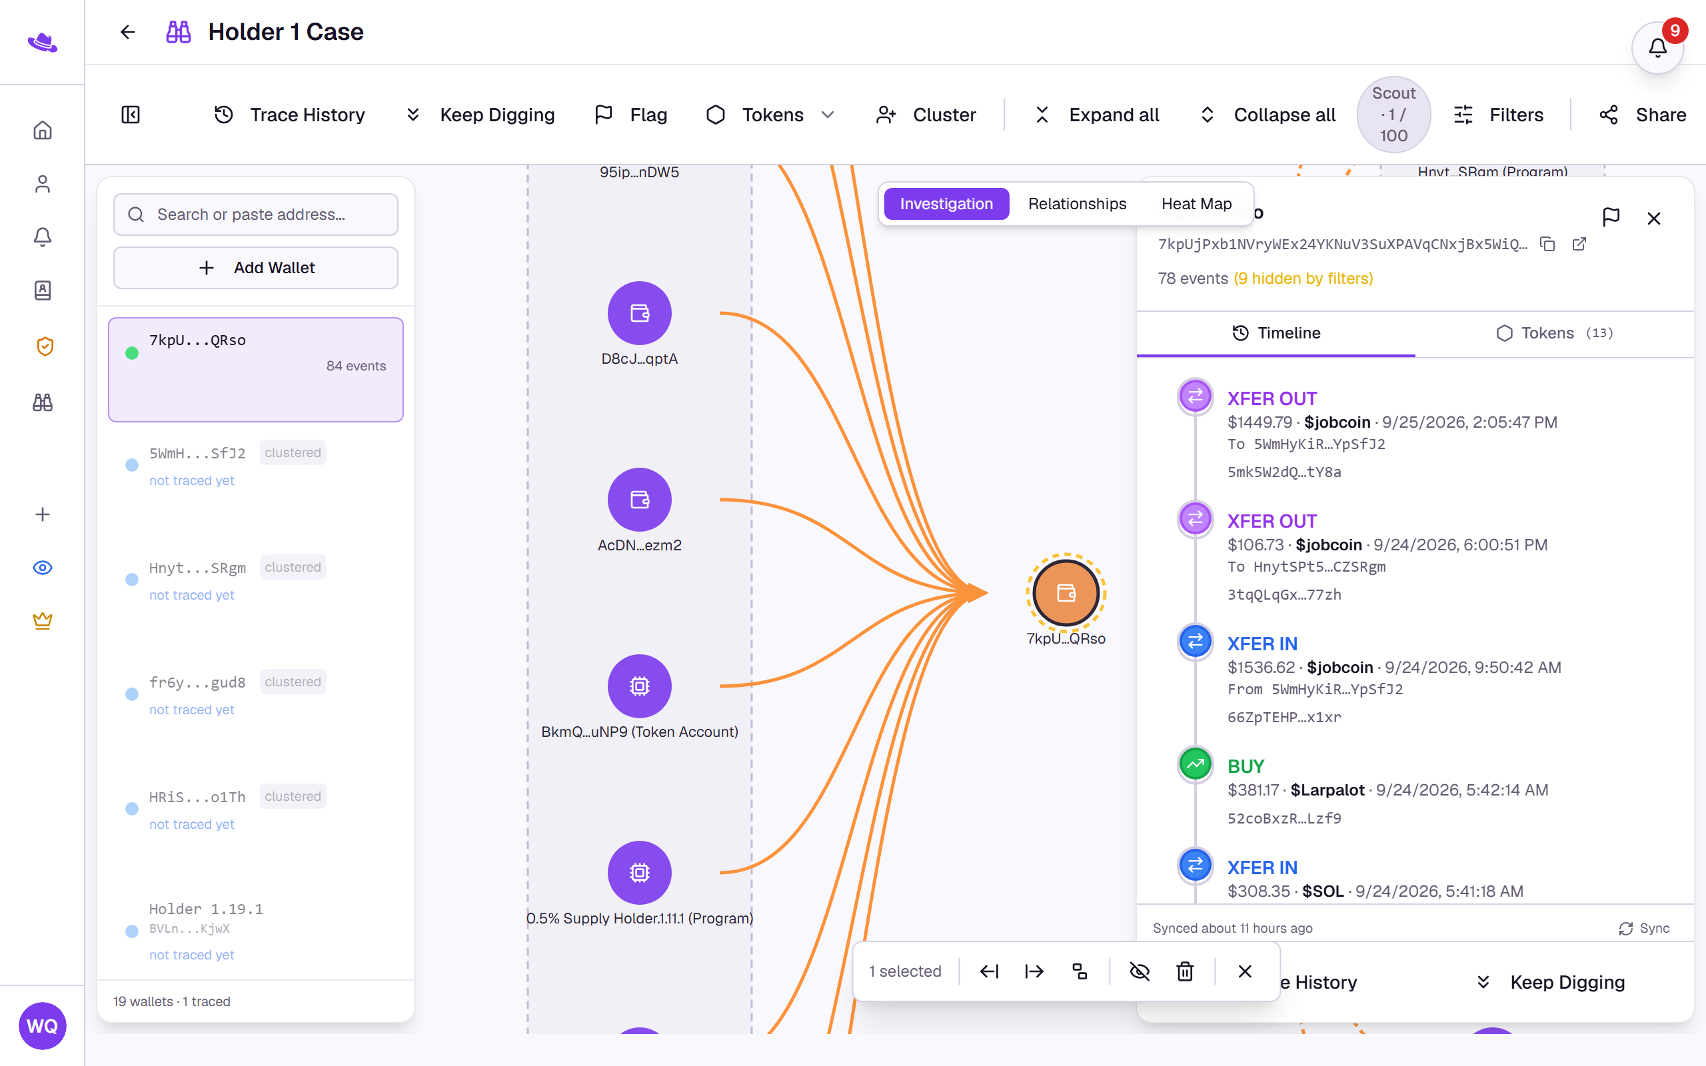Open Trace History from the toolbar
1706x1066 pixels.
pos(290,115)
